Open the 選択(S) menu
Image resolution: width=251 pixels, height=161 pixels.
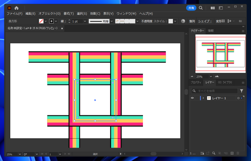click(x=82, y=13)
